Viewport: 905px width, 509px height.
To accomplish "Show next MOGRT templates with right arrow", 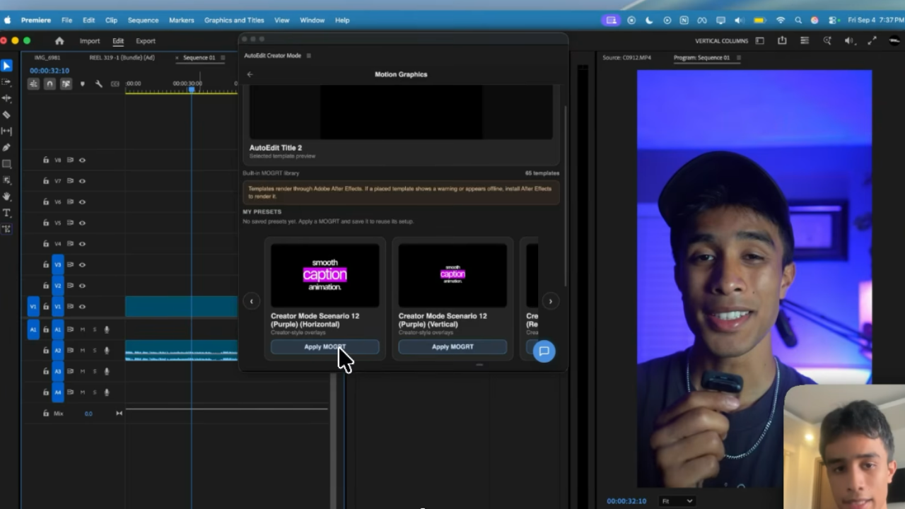I will 550,301.
